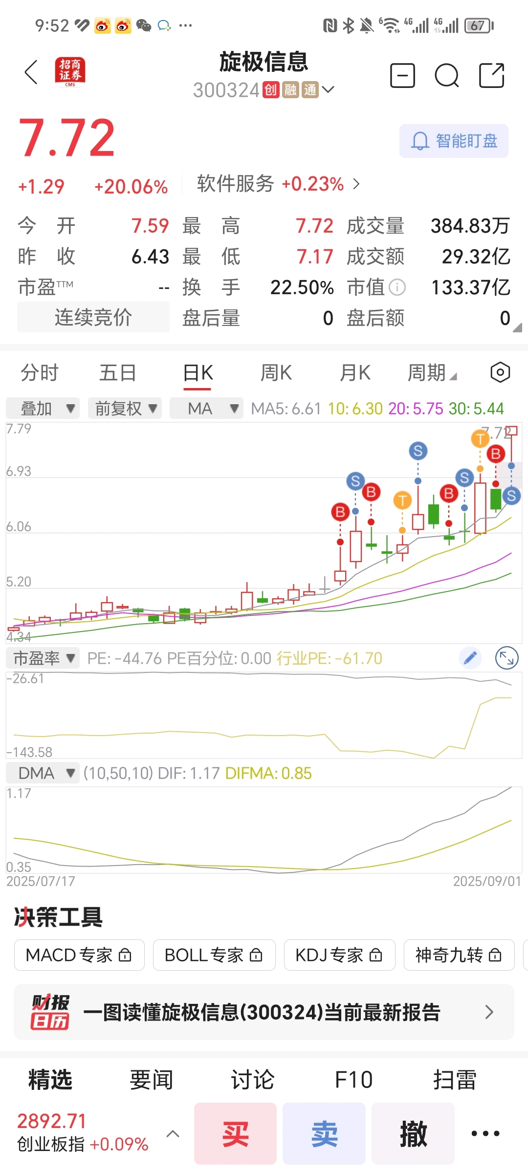This screenshot has height=1173, width=528.
Task: Open the DMA indicator dropdown
Action: pyautogui.click(x=43, y=773)
